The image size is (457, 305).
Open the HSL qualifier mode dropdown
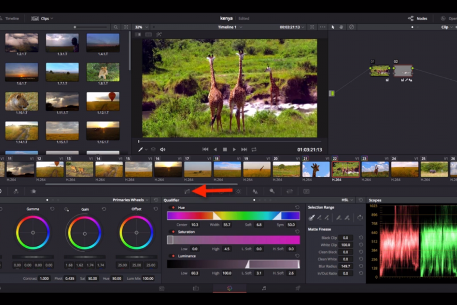tap(348, 200)
